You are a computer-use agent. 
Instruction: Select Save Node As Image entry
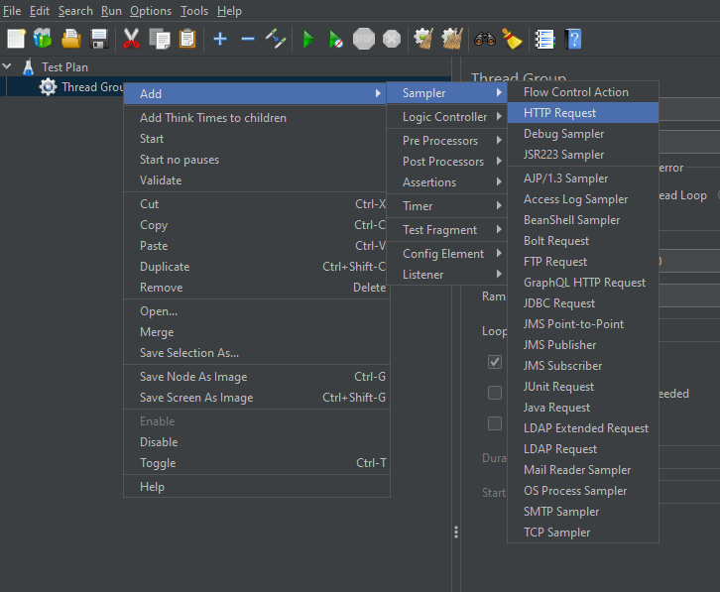(255, 377)
